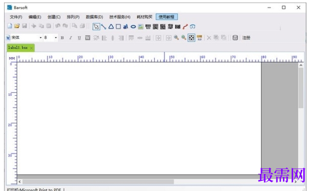Toggle fit-to-window view button
315x191 pixels.
(x=191, y=37)
